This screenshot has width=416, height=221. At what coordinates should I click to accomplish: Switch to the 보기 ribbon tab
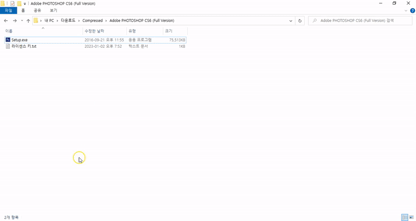coord(54,10)
